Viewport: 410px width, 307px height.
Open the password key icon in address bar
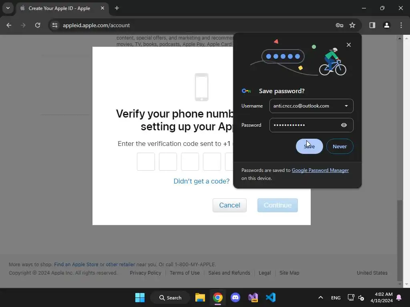coord(340,25)
